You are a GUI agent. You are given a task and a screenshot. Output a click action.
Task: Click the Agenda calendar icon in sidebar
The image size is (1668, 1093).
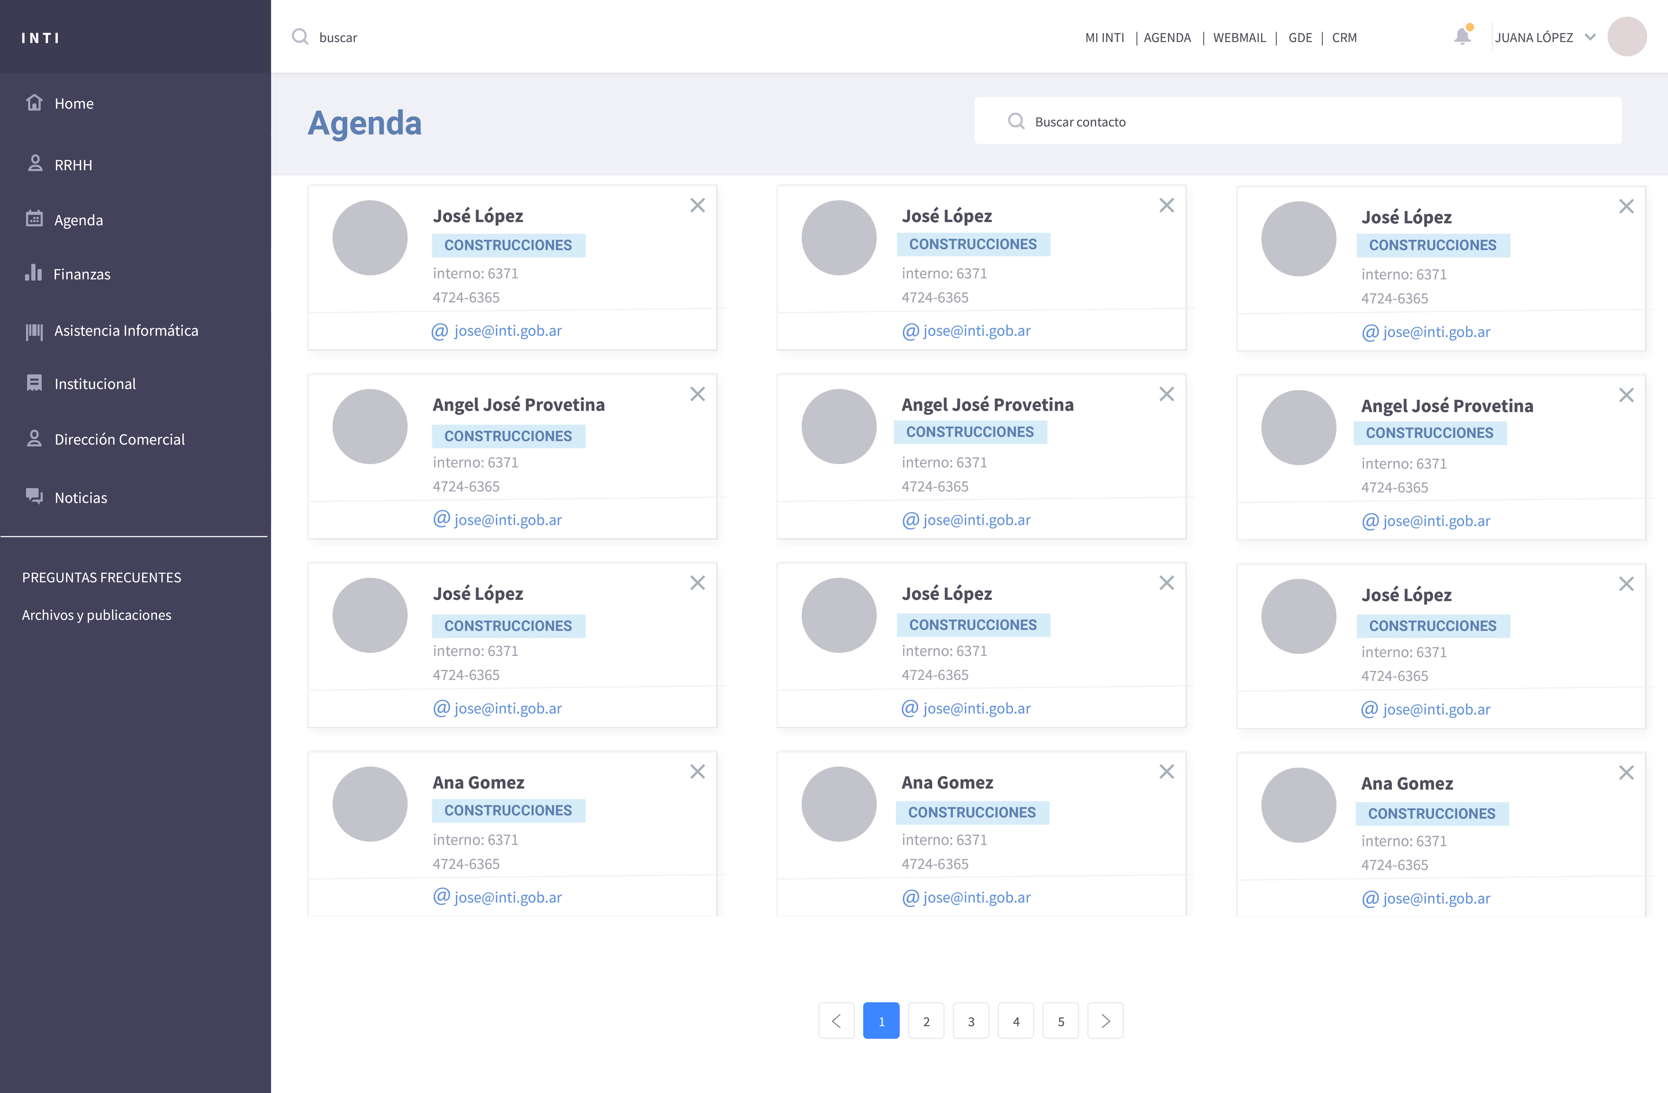(x=34, y=219)
